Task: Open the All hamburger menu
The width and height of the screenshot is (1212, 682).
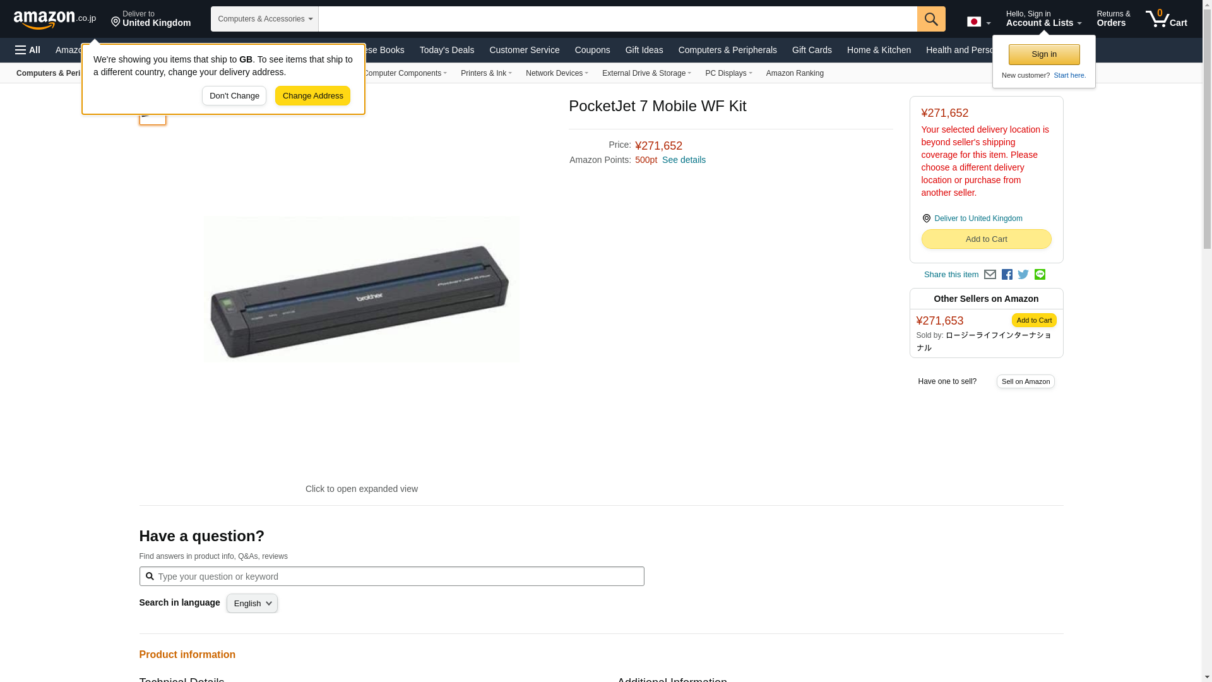Action: [x=28, y=50]
